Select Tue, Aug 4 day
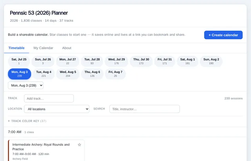 pos(44,74)
